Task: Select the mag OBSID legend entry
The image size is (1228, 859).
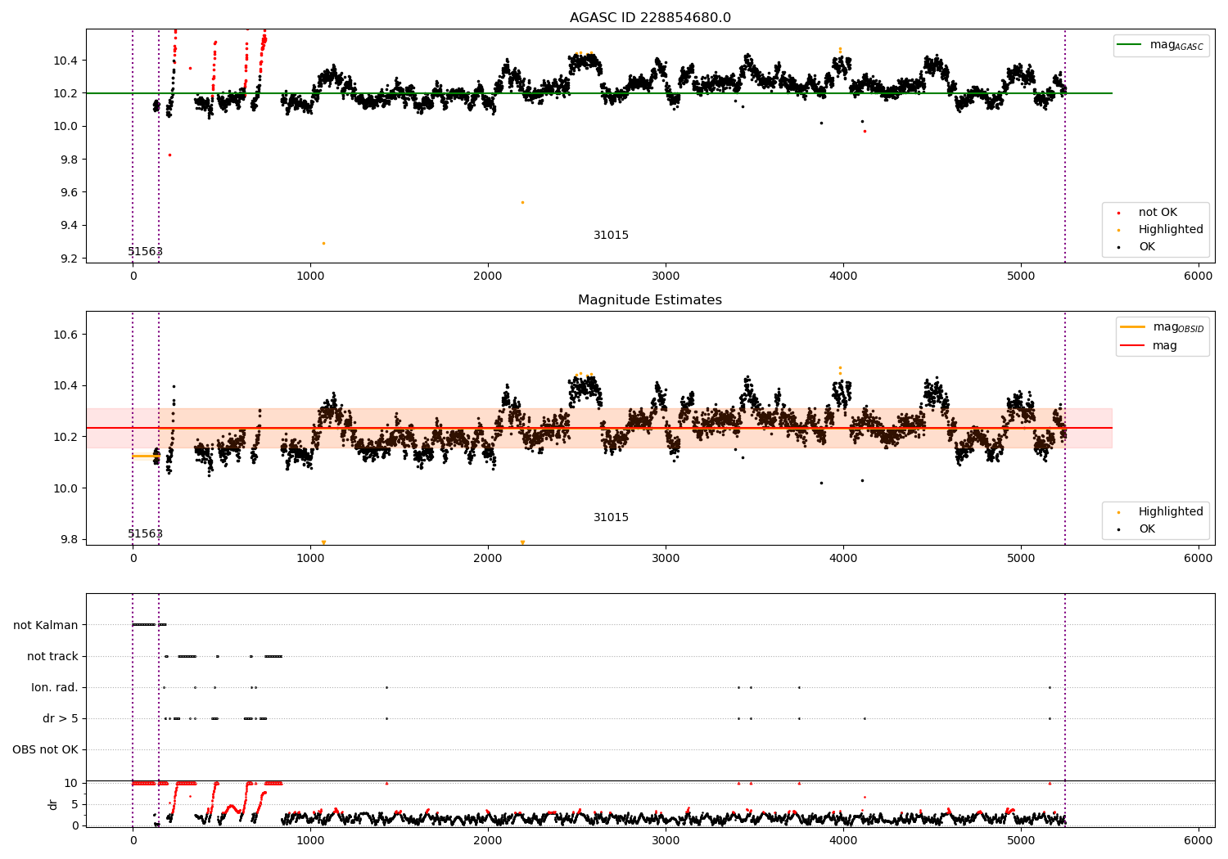Action: [1163, 327]
